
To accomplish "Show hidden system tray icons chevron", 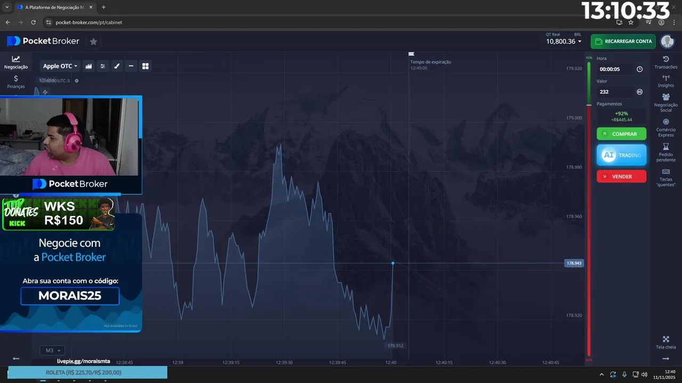I will pos(602,374).
